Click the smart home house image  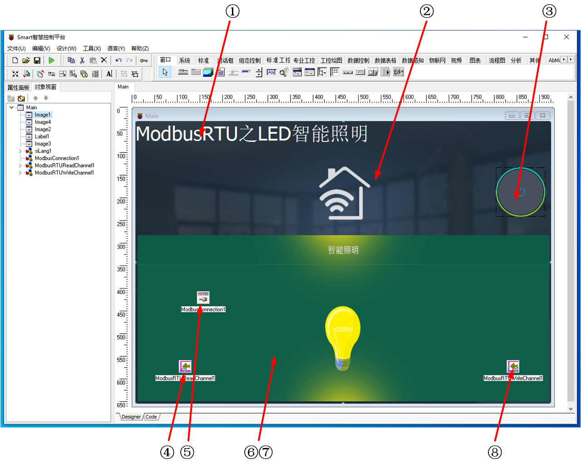pyautogui.click(x=344, y=193)
